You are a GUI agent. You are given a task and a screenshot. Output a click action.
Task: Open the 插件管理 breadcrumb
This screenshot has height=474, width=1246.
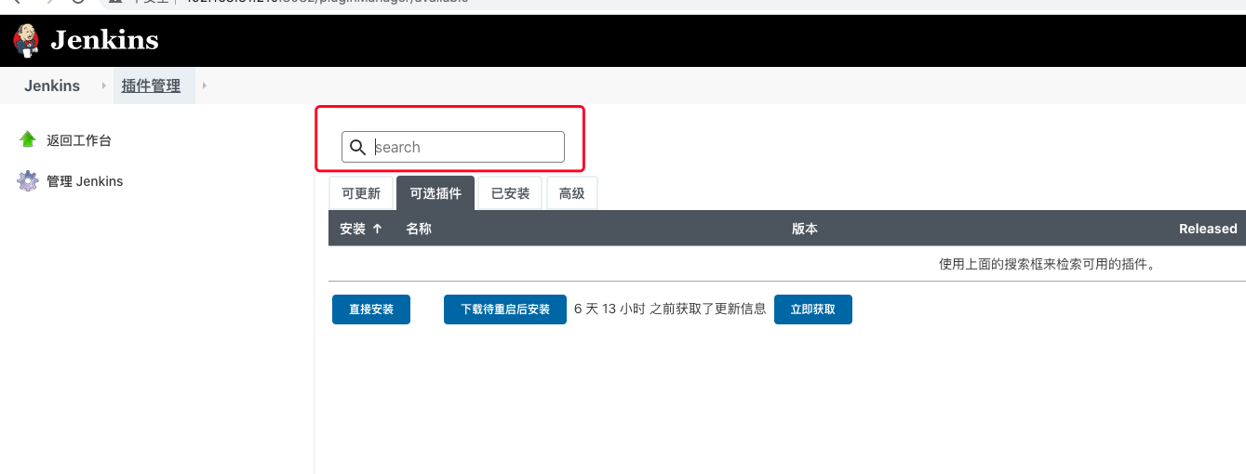point(151,86)
